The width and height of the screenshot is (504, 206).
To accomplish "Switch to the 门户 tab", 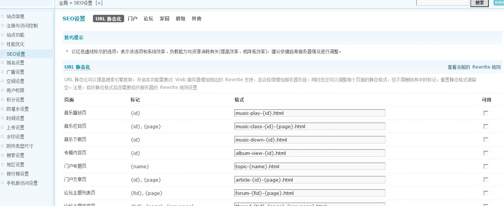I will pyautogui.click(x=132, y=19).
